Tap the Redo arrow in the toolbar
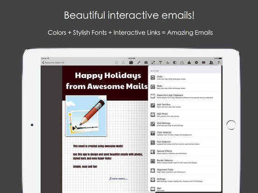The image size is (258, 193). (x=123, y=62)
